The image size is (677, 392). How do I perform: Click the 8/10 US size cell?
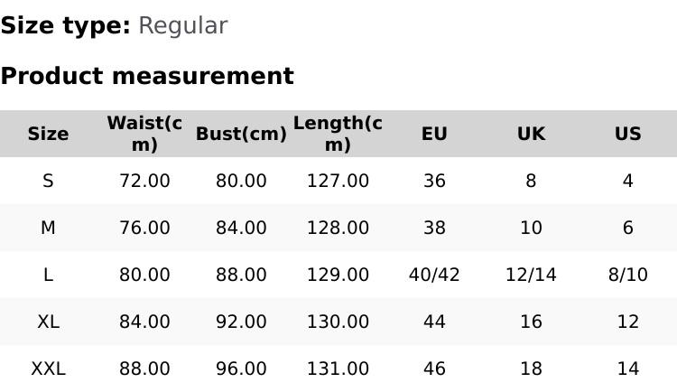click(627, 275)
